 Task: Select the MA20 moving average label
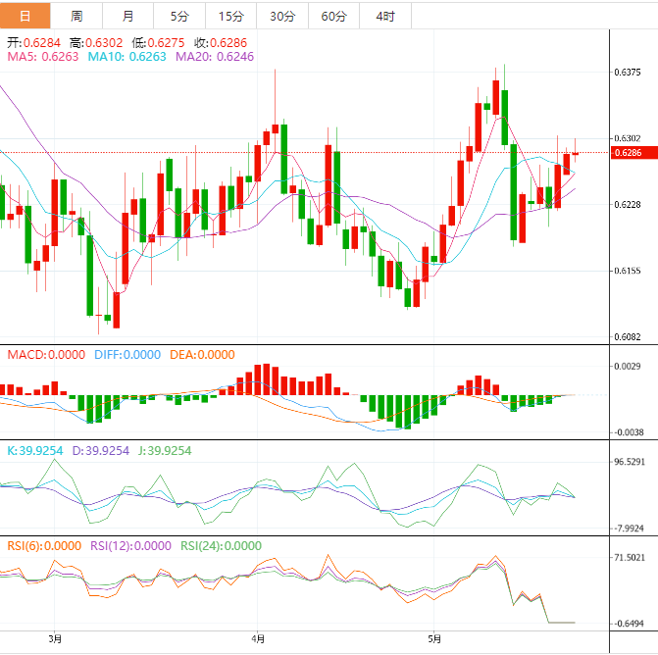[214, 58]
